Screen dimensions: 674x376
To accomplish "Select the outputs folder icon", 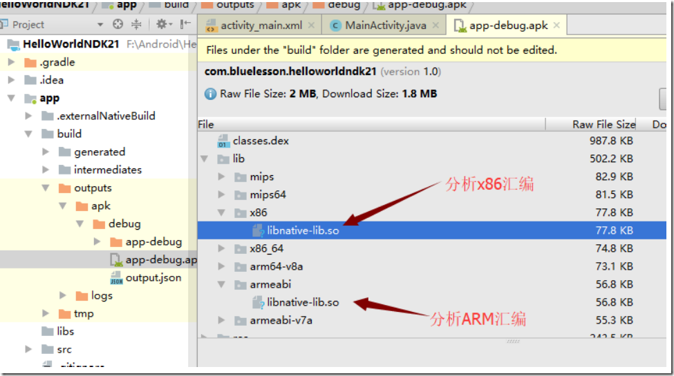I will tap(64, 188).
